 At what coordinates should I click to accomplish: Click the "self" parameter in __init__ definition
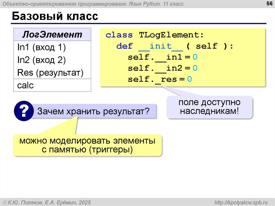(x=206, y=46)
